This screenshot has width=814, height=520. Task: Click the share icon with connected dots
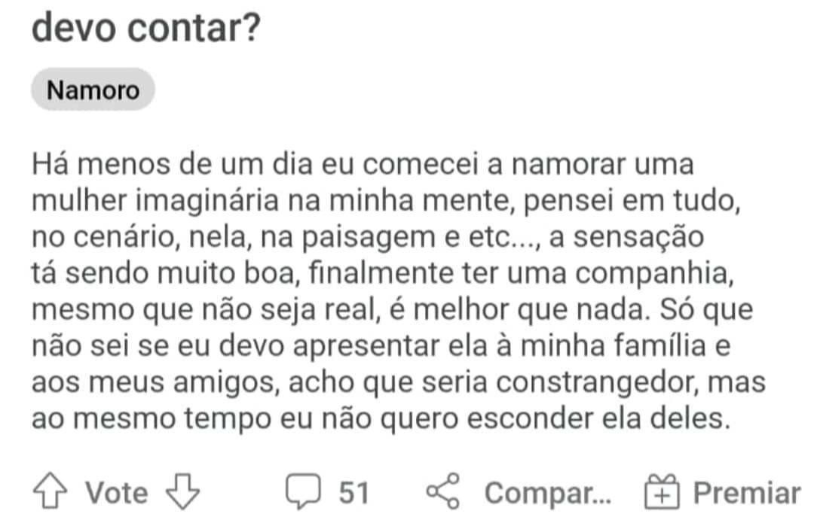tap(443, 491)
